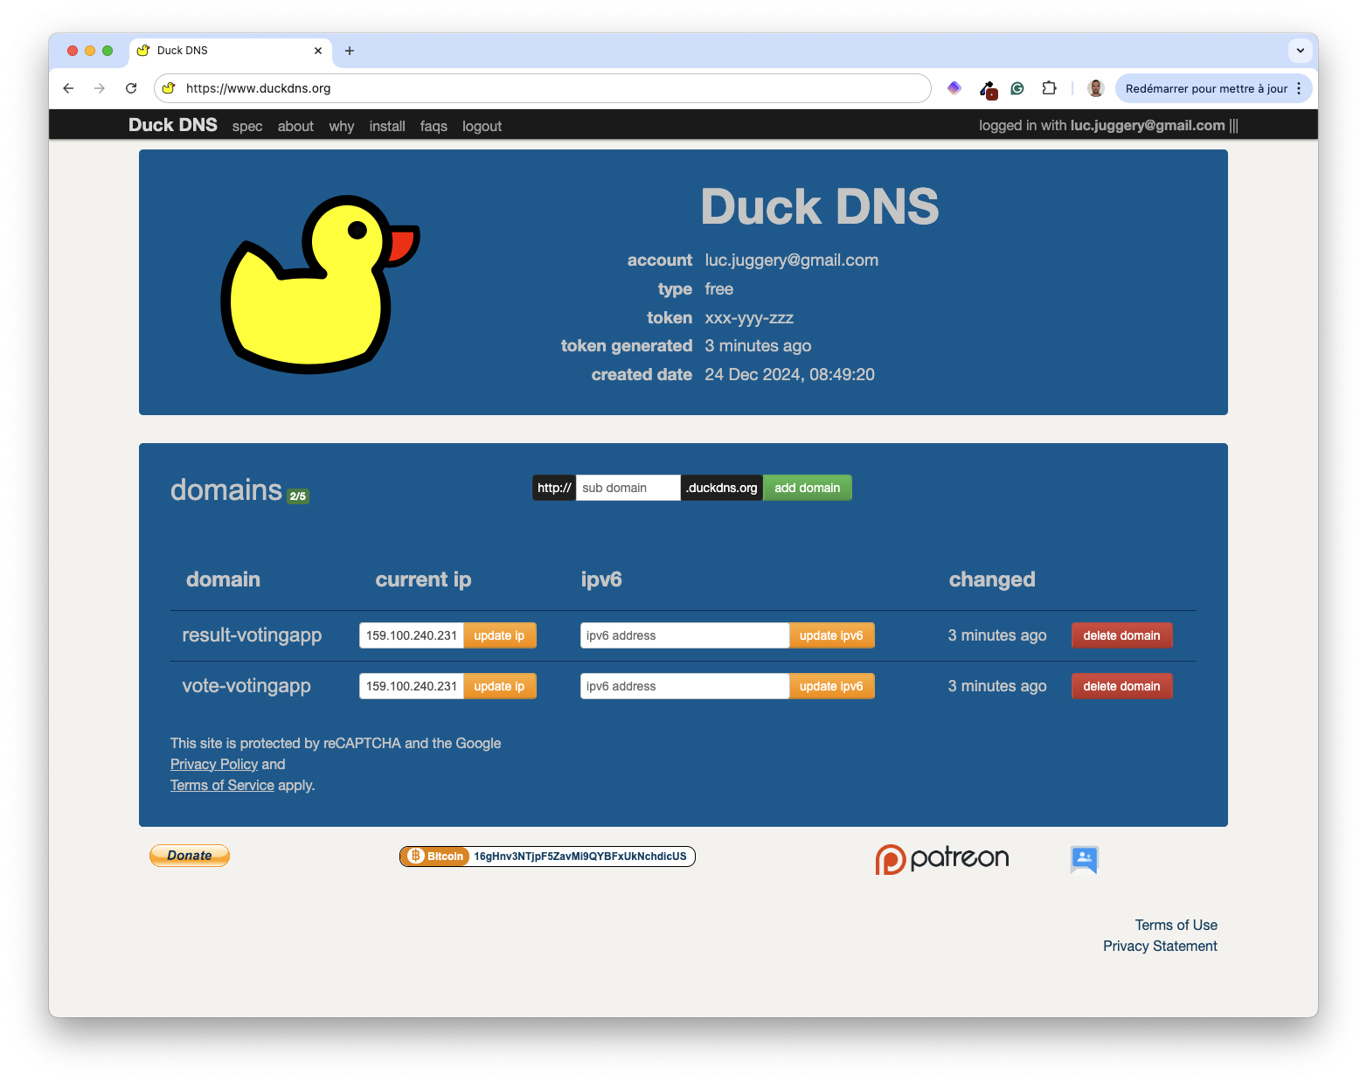Select faqs in the navigation bar
Screen dimensions: 1367x1082
pos(434,126)
